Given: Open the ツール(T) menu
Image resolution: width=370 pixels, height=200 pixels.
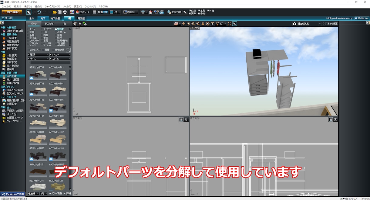Looking at the screenshot, I should 67,6.
